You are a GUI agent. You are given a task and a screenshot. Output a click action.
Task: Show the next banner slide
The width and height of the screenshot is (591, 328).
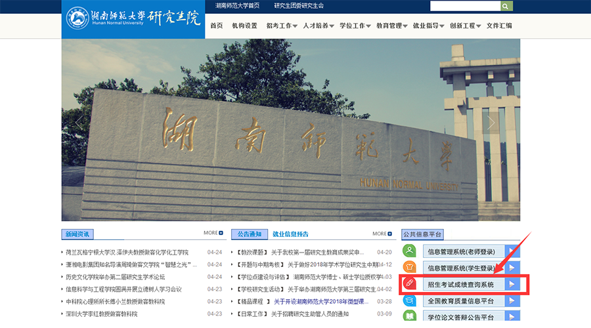[x=491, y=122]
